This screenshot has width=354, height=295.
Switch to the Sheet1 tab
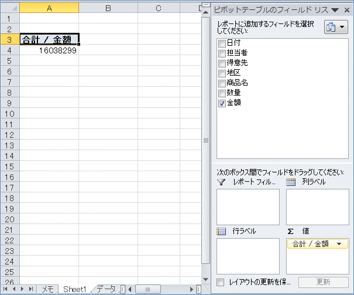75,289
